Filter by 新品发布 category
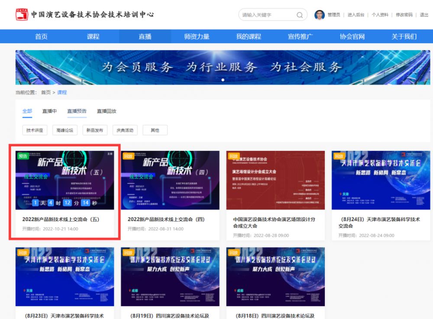 [x=95, y=130]
